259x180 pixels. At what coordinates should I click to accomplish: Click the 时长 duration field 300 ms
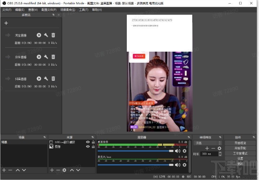[209, 154]
